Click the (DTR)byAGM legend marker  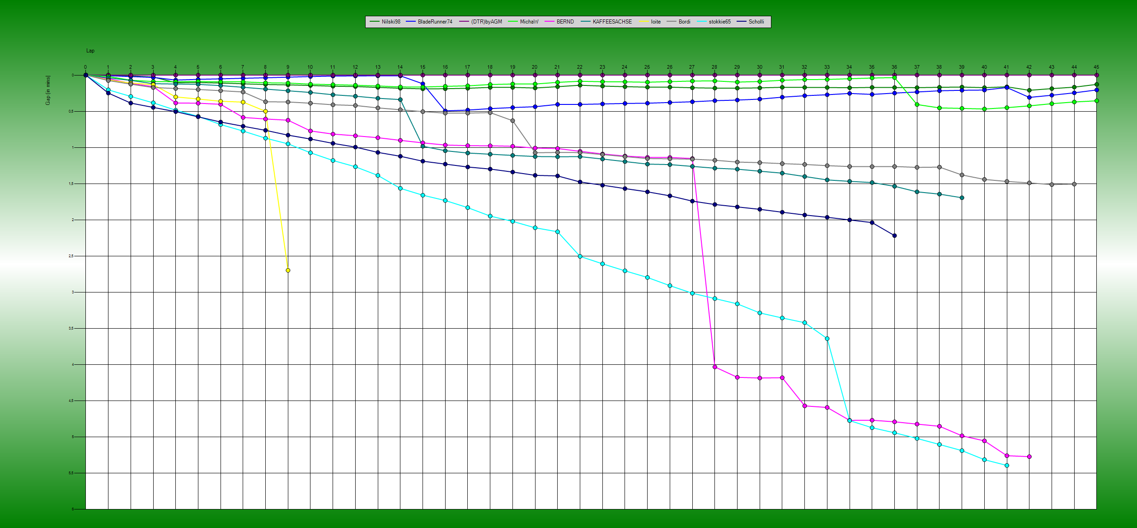(463, 21)
